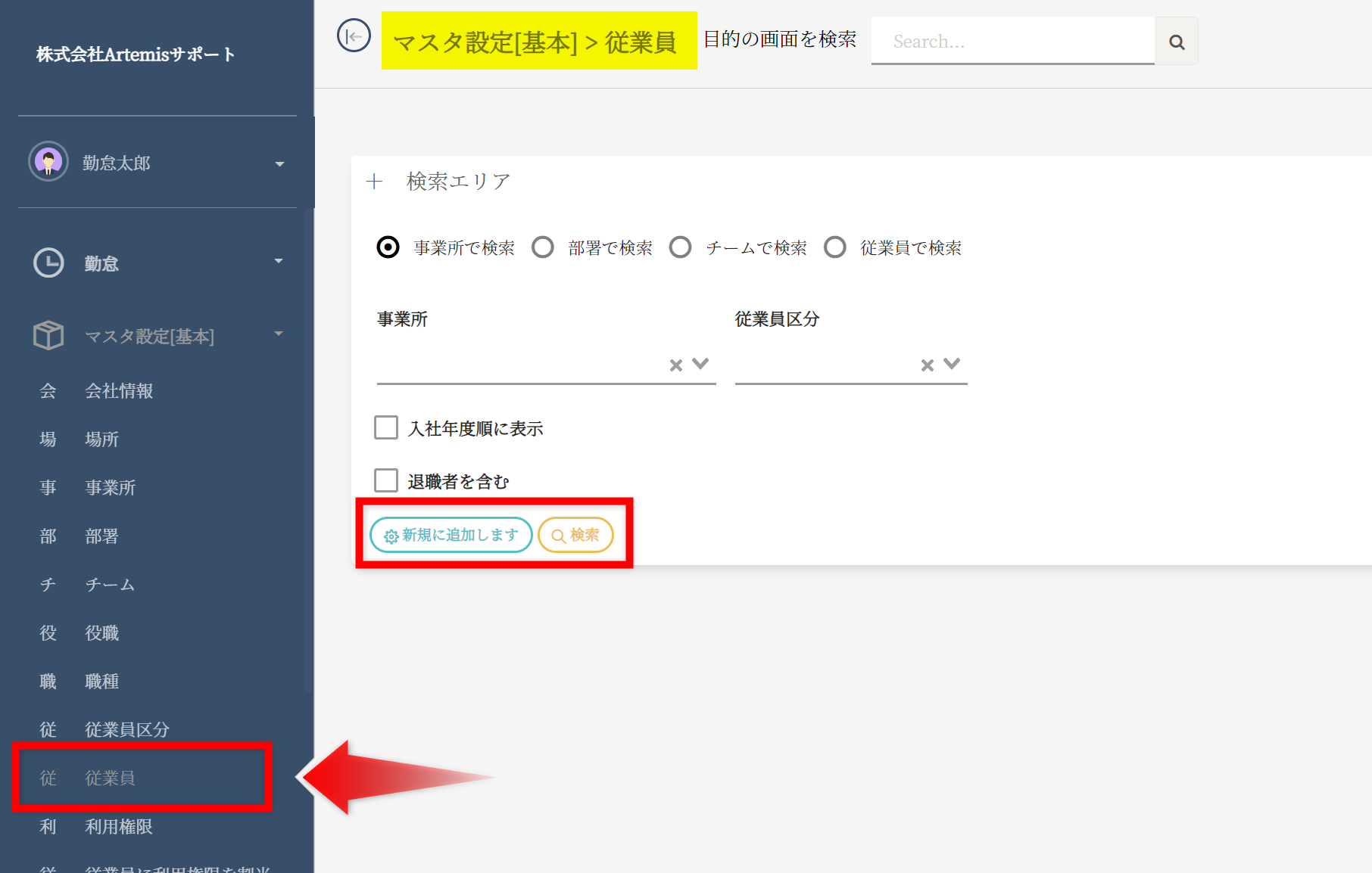This screenshot has height=873, width=1372.
Task: Clear the 従業員区分 field with X icon
Action: point(927,365)
